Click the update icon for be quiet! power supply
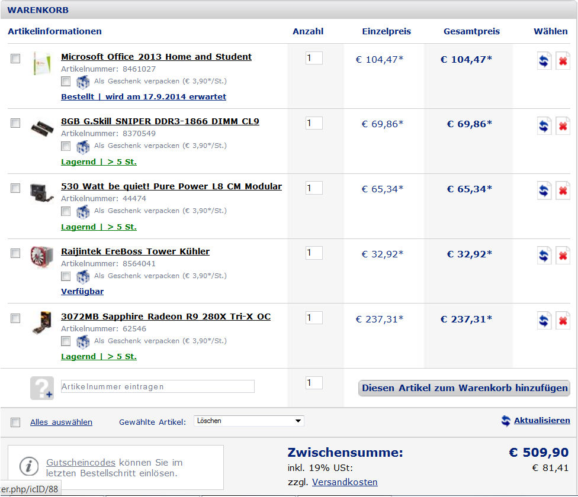Image resolution: width=578 pixels, height=497 pixels. pos(544,191)
